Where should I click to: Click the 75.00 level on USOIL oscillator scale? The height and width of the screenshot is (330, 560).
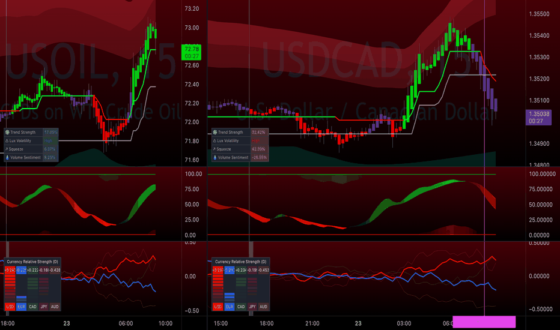(192, 189)
